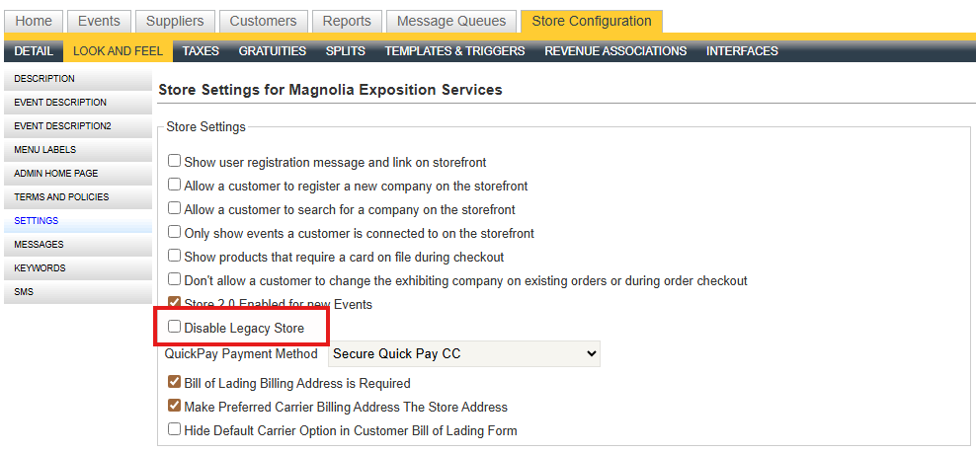Image resolution: width=976 pixels, height=453 pixels.
Task: Open Menu Labels in the sidebar
Action: [45, 150]
